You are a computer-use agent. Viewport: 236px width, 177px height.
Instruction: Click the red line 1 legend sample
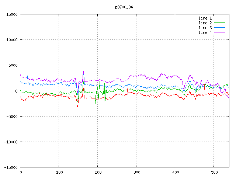pyautogui.click(x=219, y=18)
